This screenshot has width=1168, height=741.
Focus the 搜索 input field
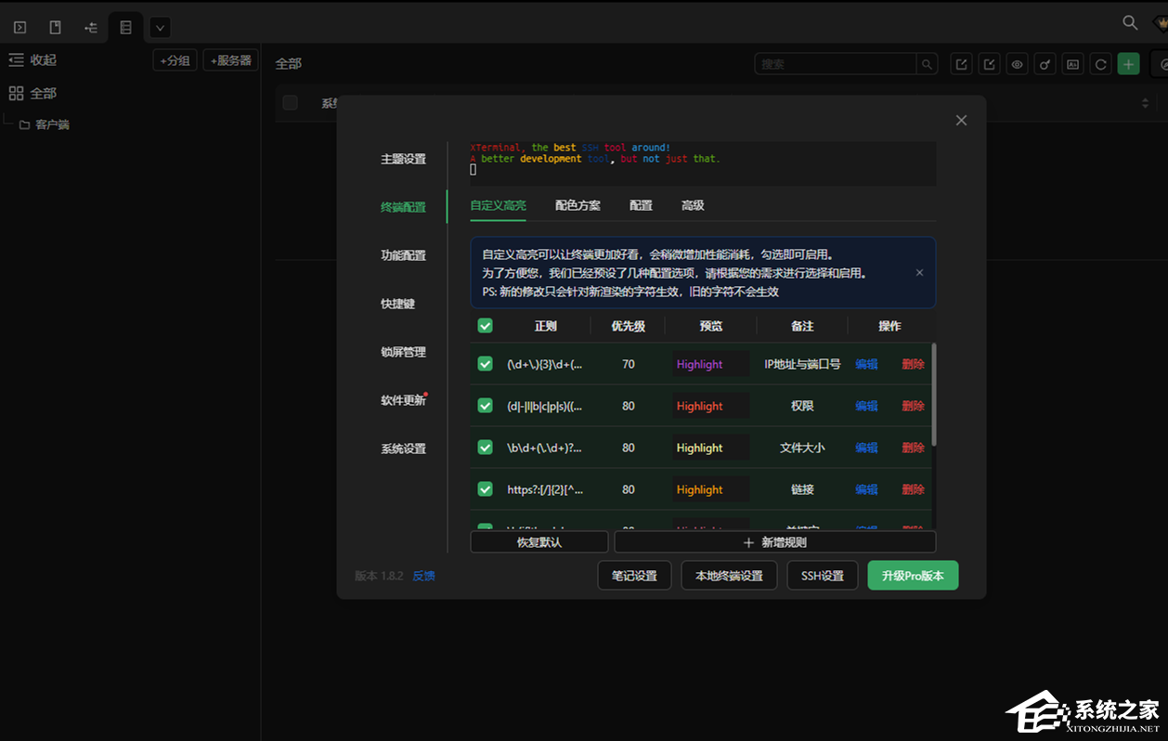836,64
